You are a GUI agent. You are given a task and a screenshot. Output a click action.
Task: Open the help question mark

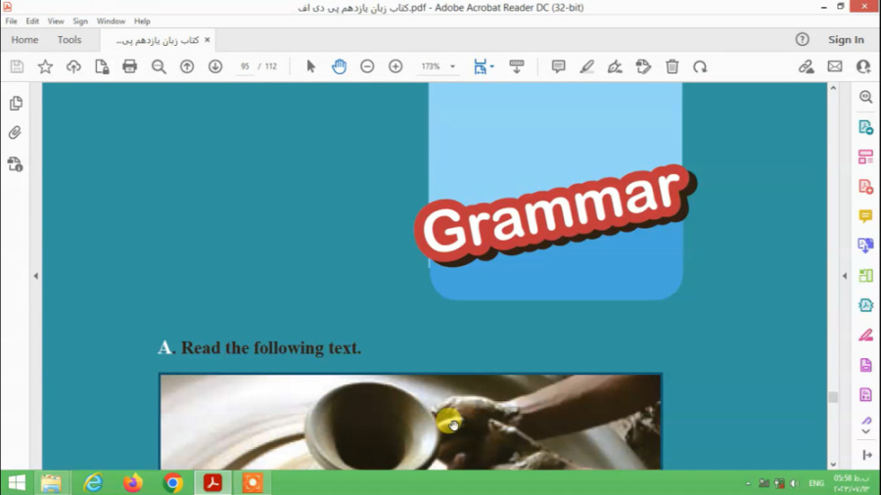tap(803, 39)
